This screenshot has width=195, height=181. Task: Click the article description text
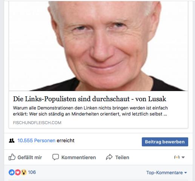click(90, 111)
